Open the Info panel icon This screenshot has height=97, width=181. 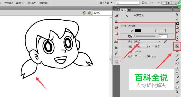pyautogui.click(x=116, y=27)
